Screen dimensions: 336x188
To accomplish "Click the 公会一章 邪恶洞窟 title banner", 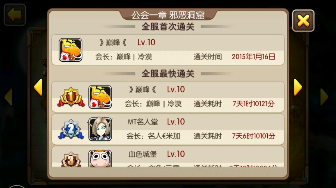I will [x=168, y=15].
